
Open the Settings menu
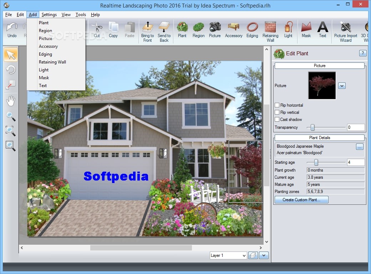coord(49,14)
